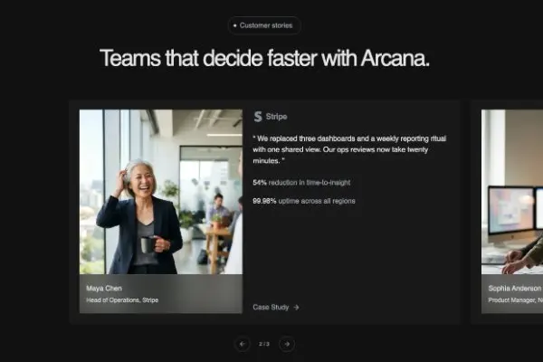Click the Stripe company name text
The height and width of the screenshot is (362, 543).
pos(276,117)
